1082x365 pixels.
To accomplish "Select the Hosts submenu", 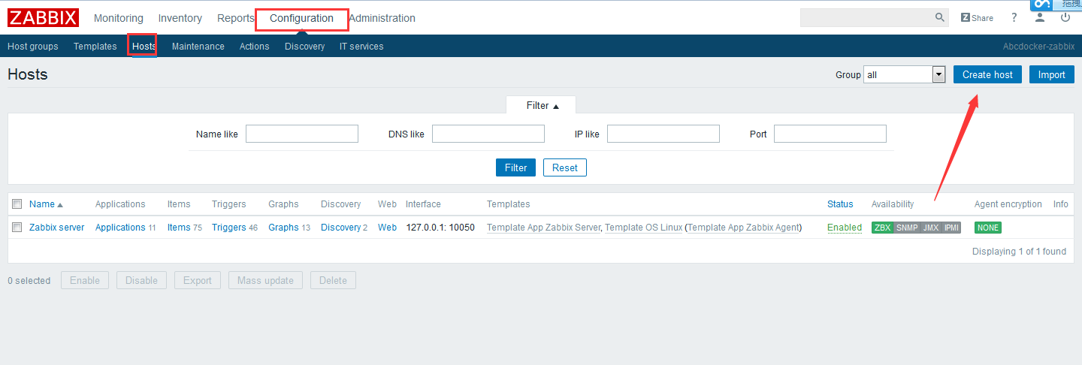I will point(144,47).
